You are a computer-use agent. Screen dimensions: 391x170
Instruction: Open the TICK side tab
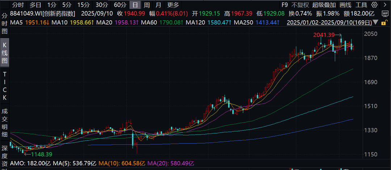click(x=5, y=85)
